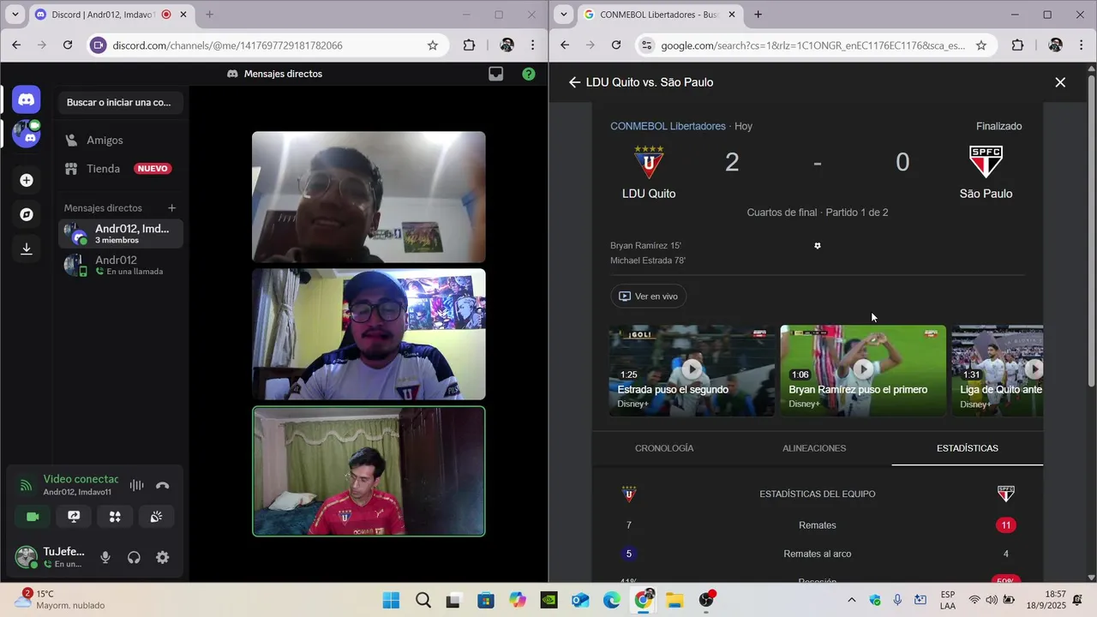The height and width of the screenshot is (617, 1097).
Task: Open the weather widget showing 15°C
Action: pos(60,600)
